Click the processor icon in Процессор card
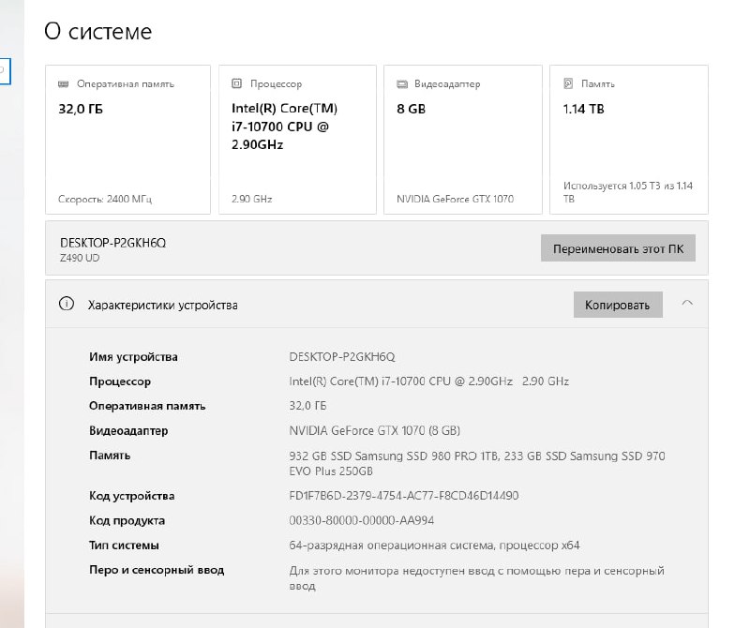The height and width of the screenshot is (628, 750). pyautogui.click(x=236, y=83)
